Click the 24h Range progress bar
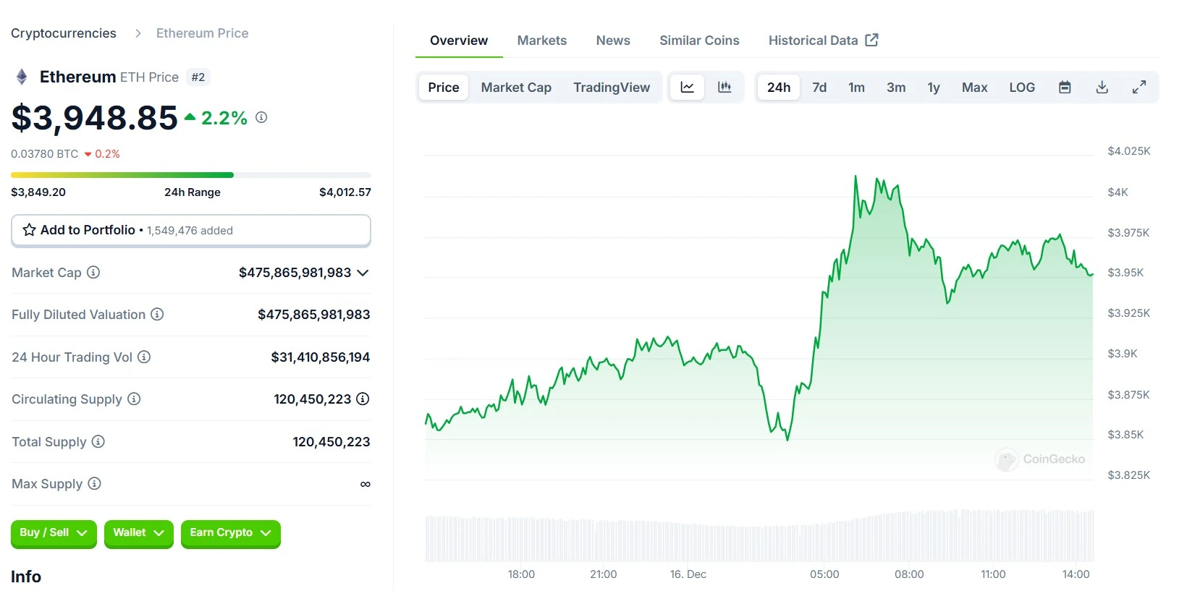 [191, 175]
